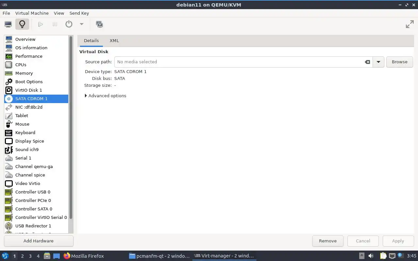Select Video Virtio entry
418x261 pixels.
coord(36,183)
